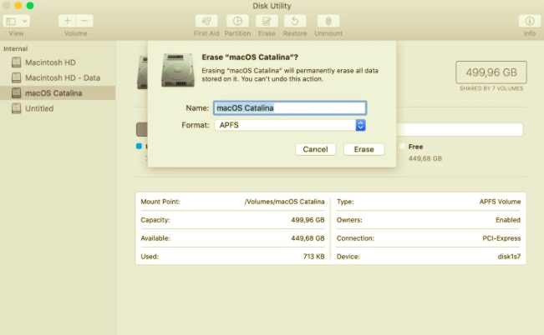Click the 449,68 GB Available value
The width and height of the screenshot is (544, 335).
click(308, 238)
